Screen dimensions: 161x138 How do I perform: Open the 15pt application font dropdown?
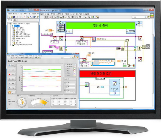pos(75,17)
